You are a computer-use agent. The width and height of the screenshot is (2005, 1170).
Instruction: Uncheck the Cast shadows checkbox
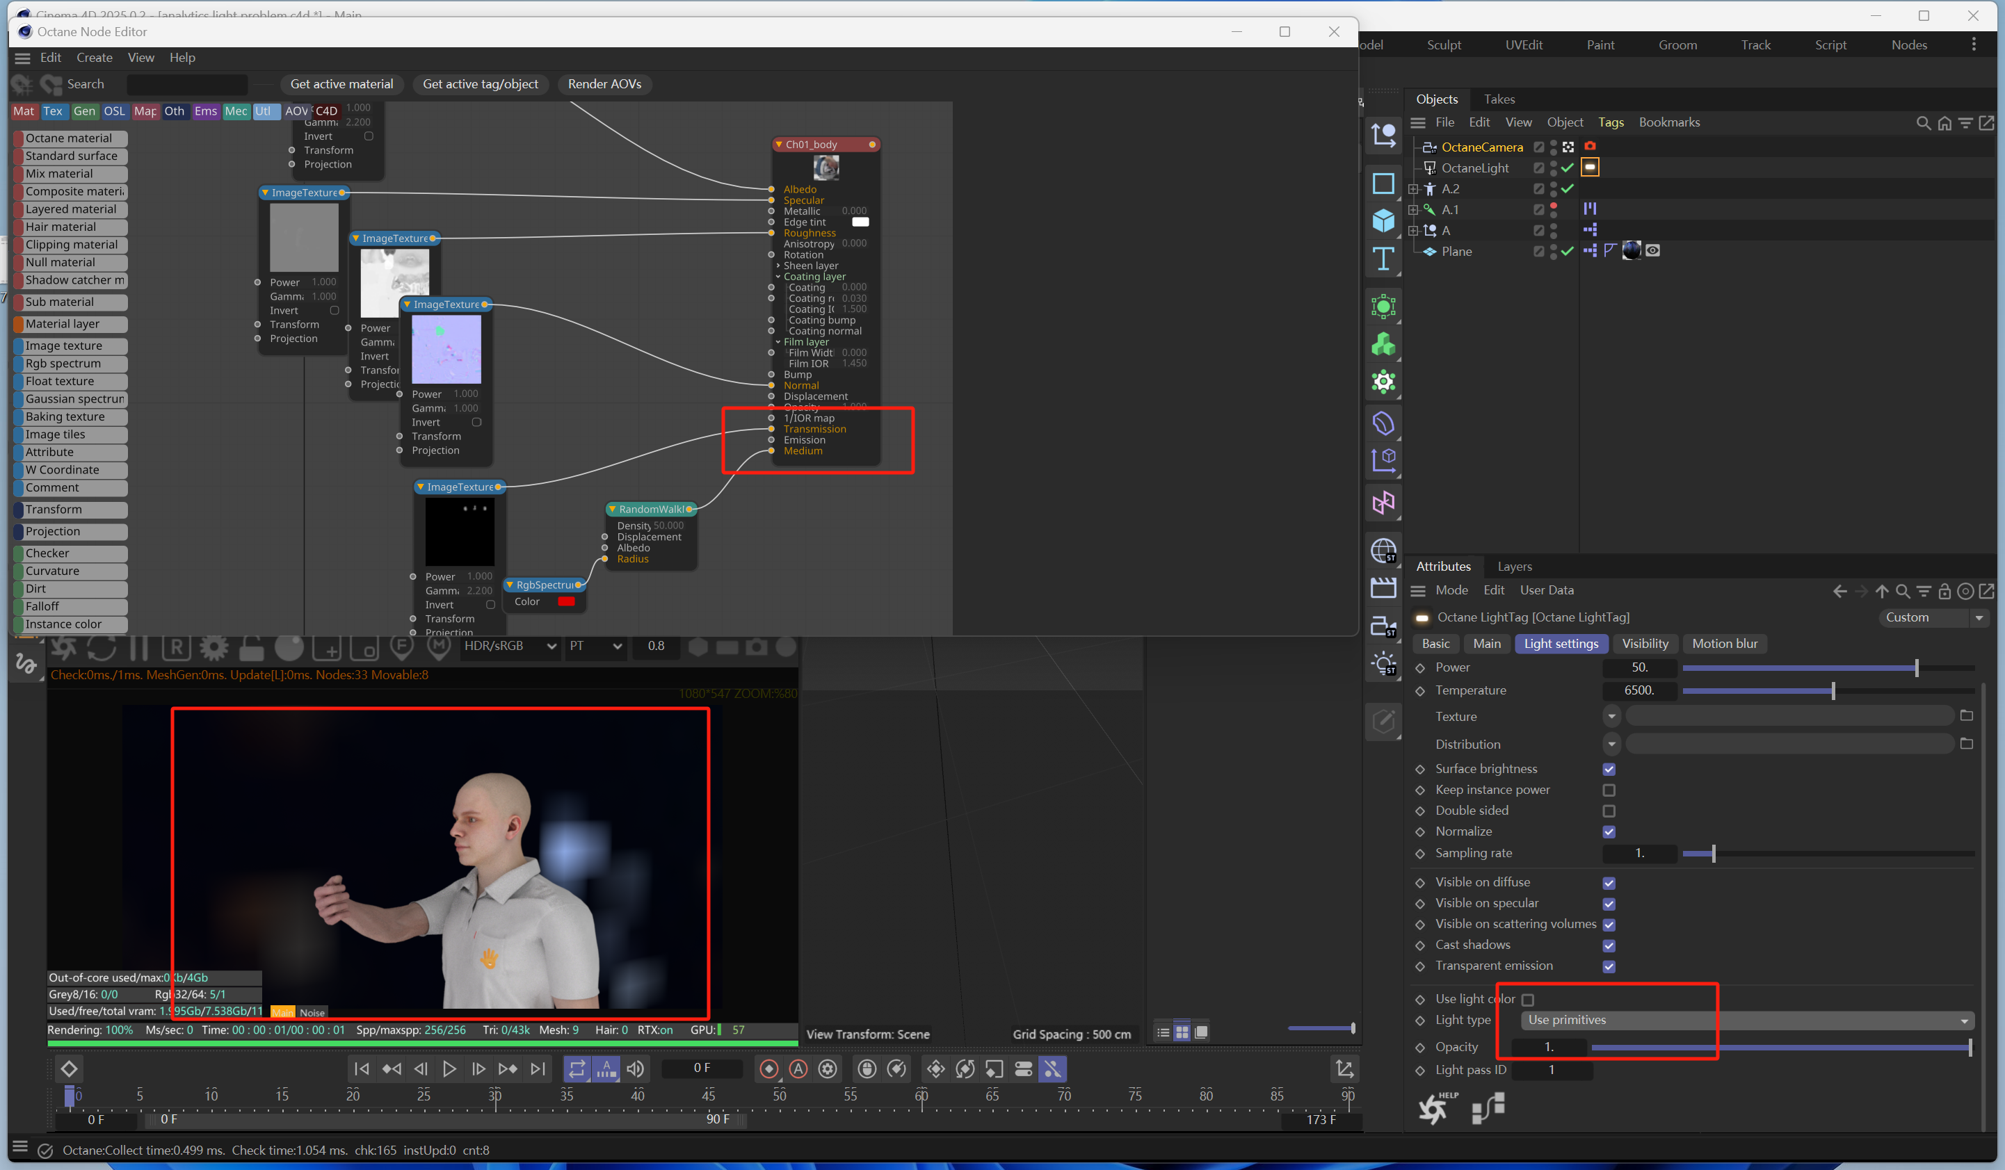tap(1609, 945)
